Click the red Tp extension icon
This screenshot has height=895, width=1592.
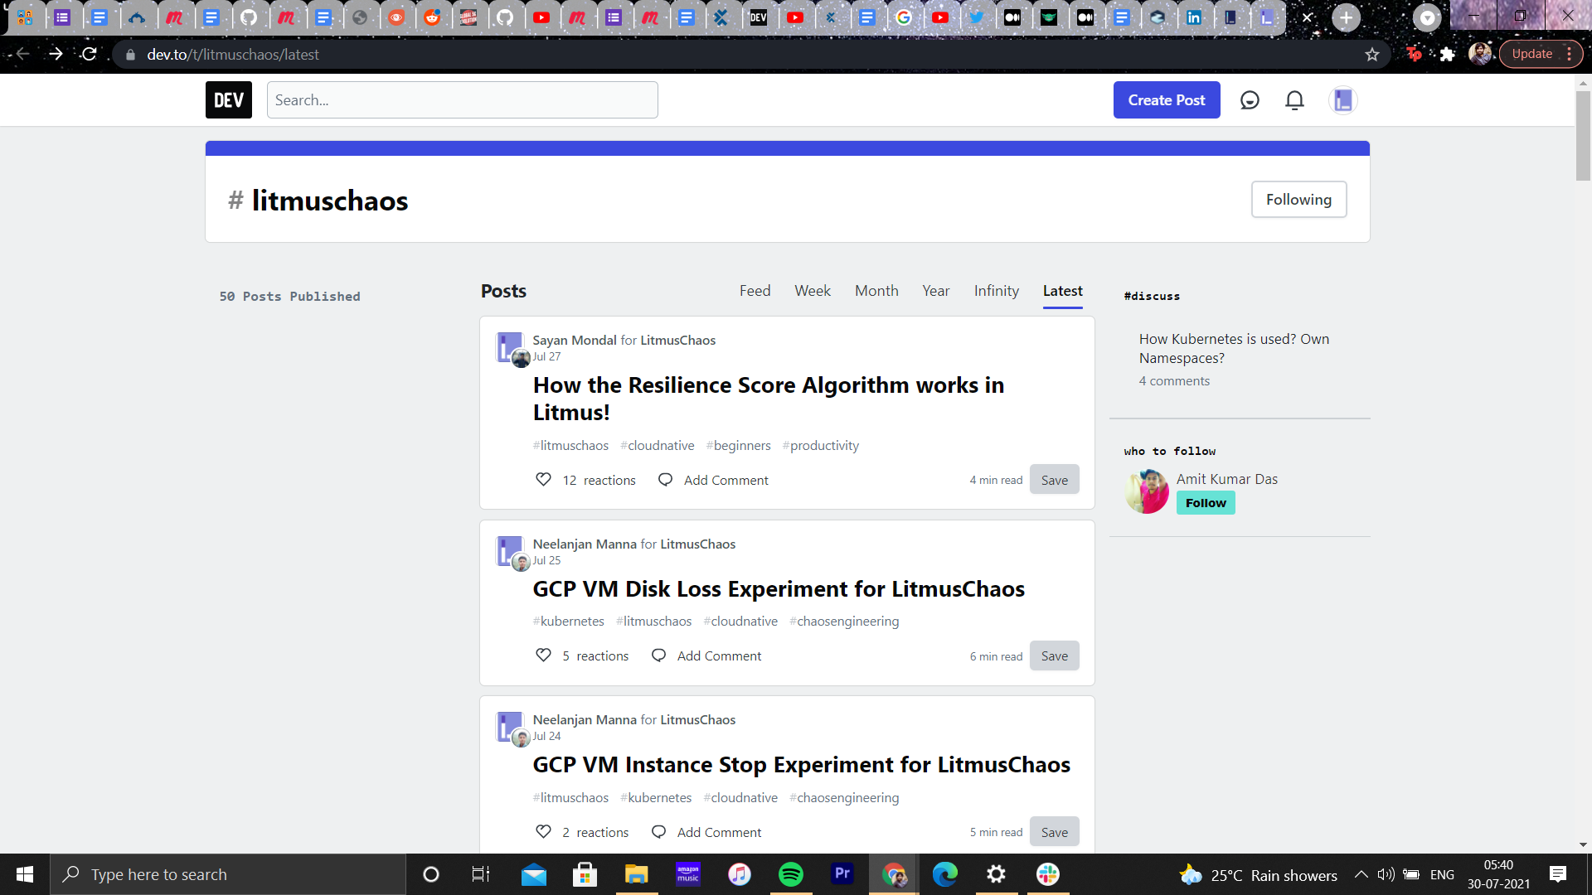(1415, 55)
